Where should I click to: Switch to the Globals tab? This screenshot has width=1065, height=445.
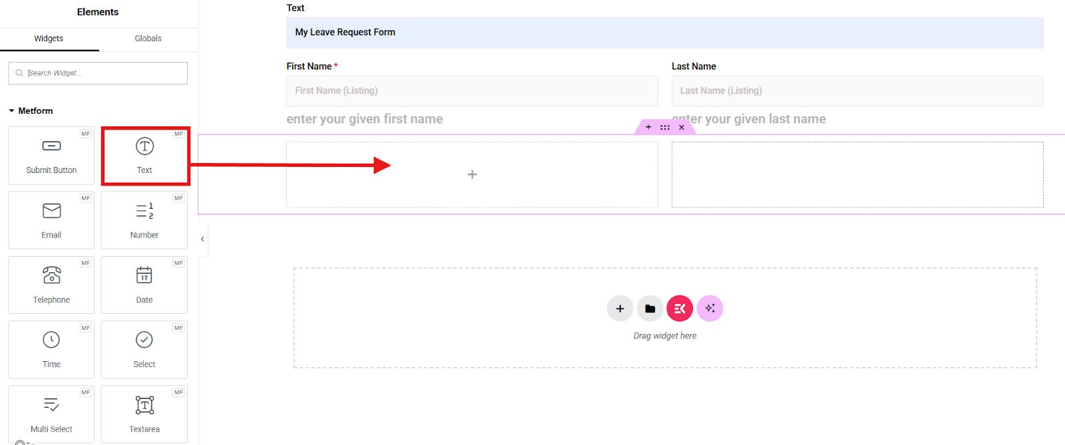pos(148,39)
